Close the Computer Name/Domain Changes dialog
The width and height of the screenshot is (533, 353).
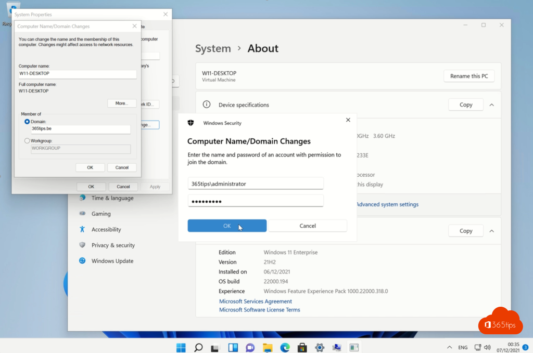135,26
